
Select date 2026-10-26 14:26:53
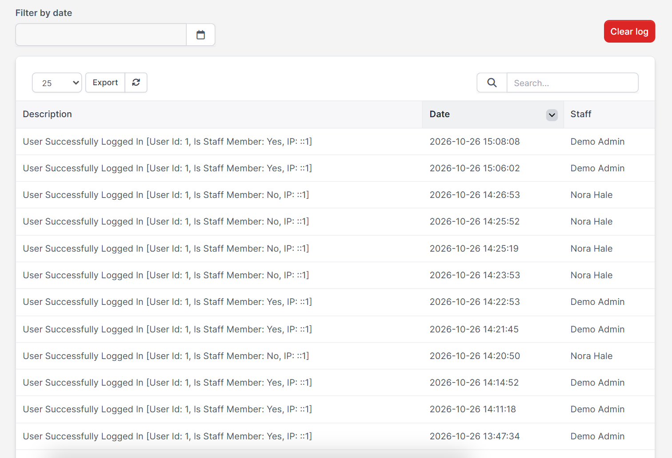[475, 195]
